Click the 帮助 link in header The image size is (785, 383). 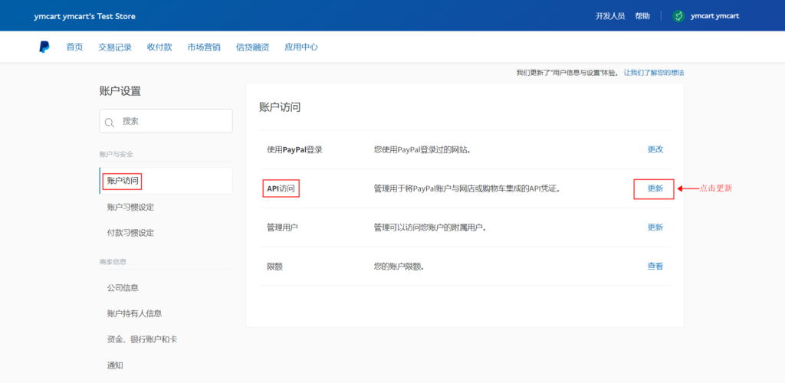click(642, 16)
